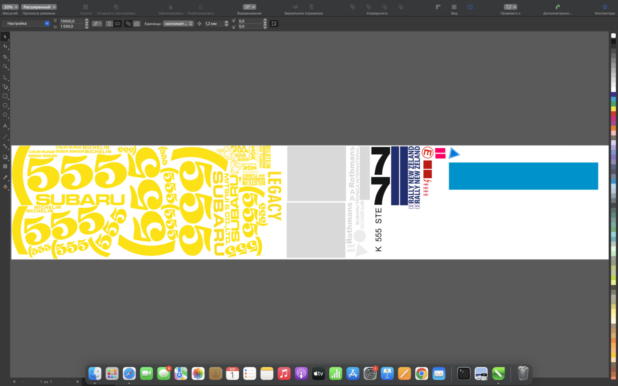Select the Freehand curve tool
618x386 pixels.
pos(5,77)
